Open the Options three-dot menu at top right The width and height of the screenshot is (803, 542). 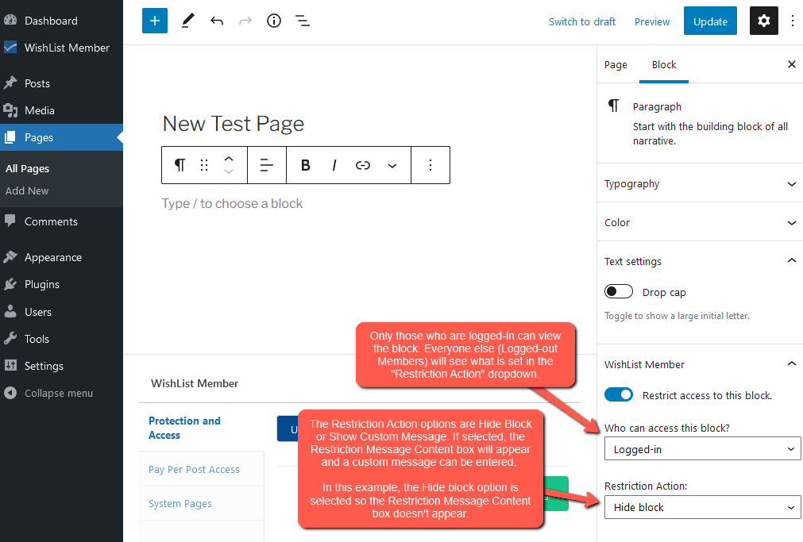[x=792, y=21]
